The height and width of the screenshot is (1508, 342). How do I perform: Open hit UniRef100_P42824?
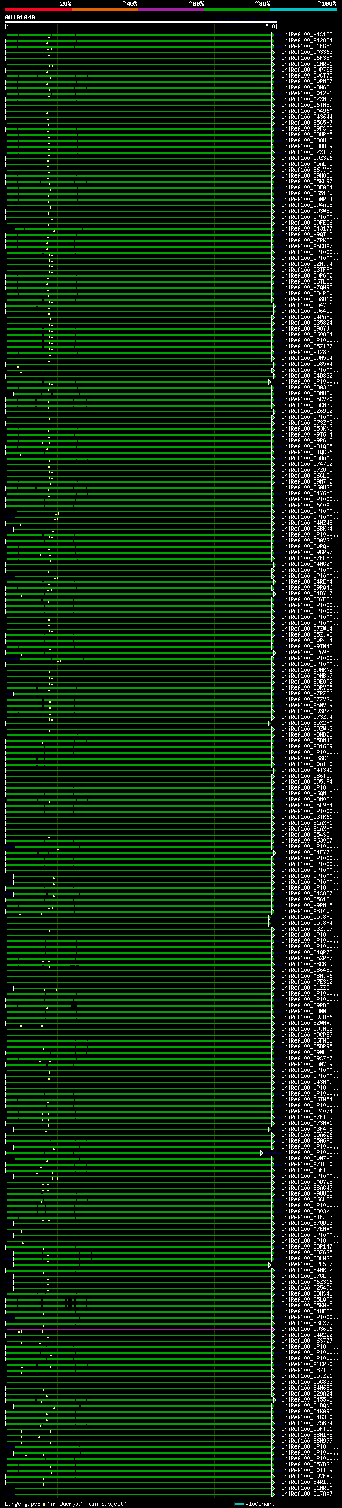[x=307, y=41]
